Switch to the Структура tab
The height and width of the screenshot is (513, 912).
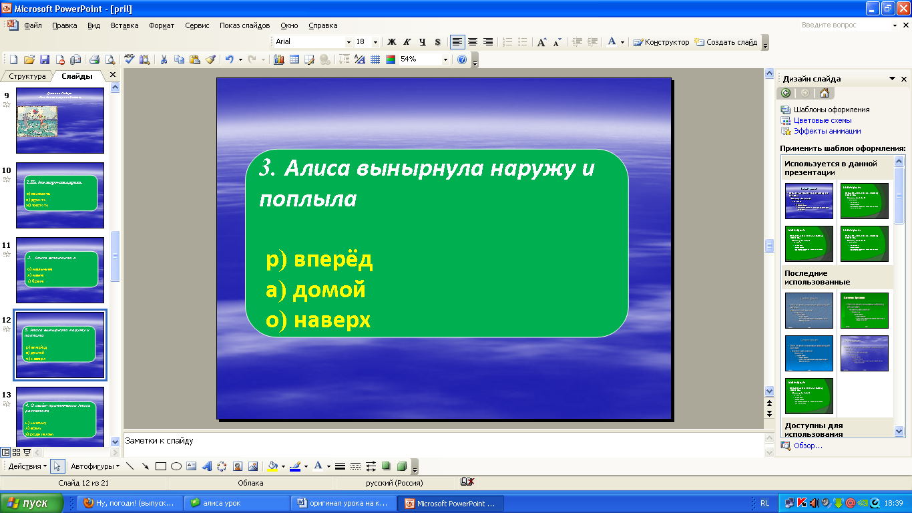point(27,76)
